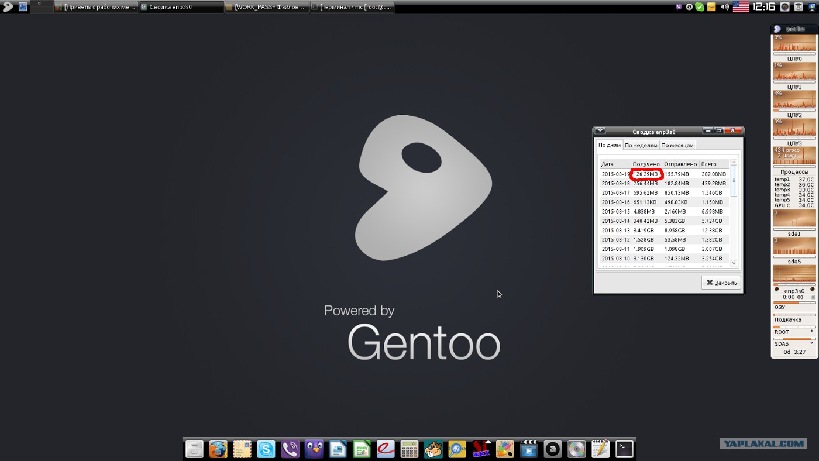The width and height of the screenshot is (819, 461).
Task: Launch the terminal from the dock
Action: coord(625,449)
